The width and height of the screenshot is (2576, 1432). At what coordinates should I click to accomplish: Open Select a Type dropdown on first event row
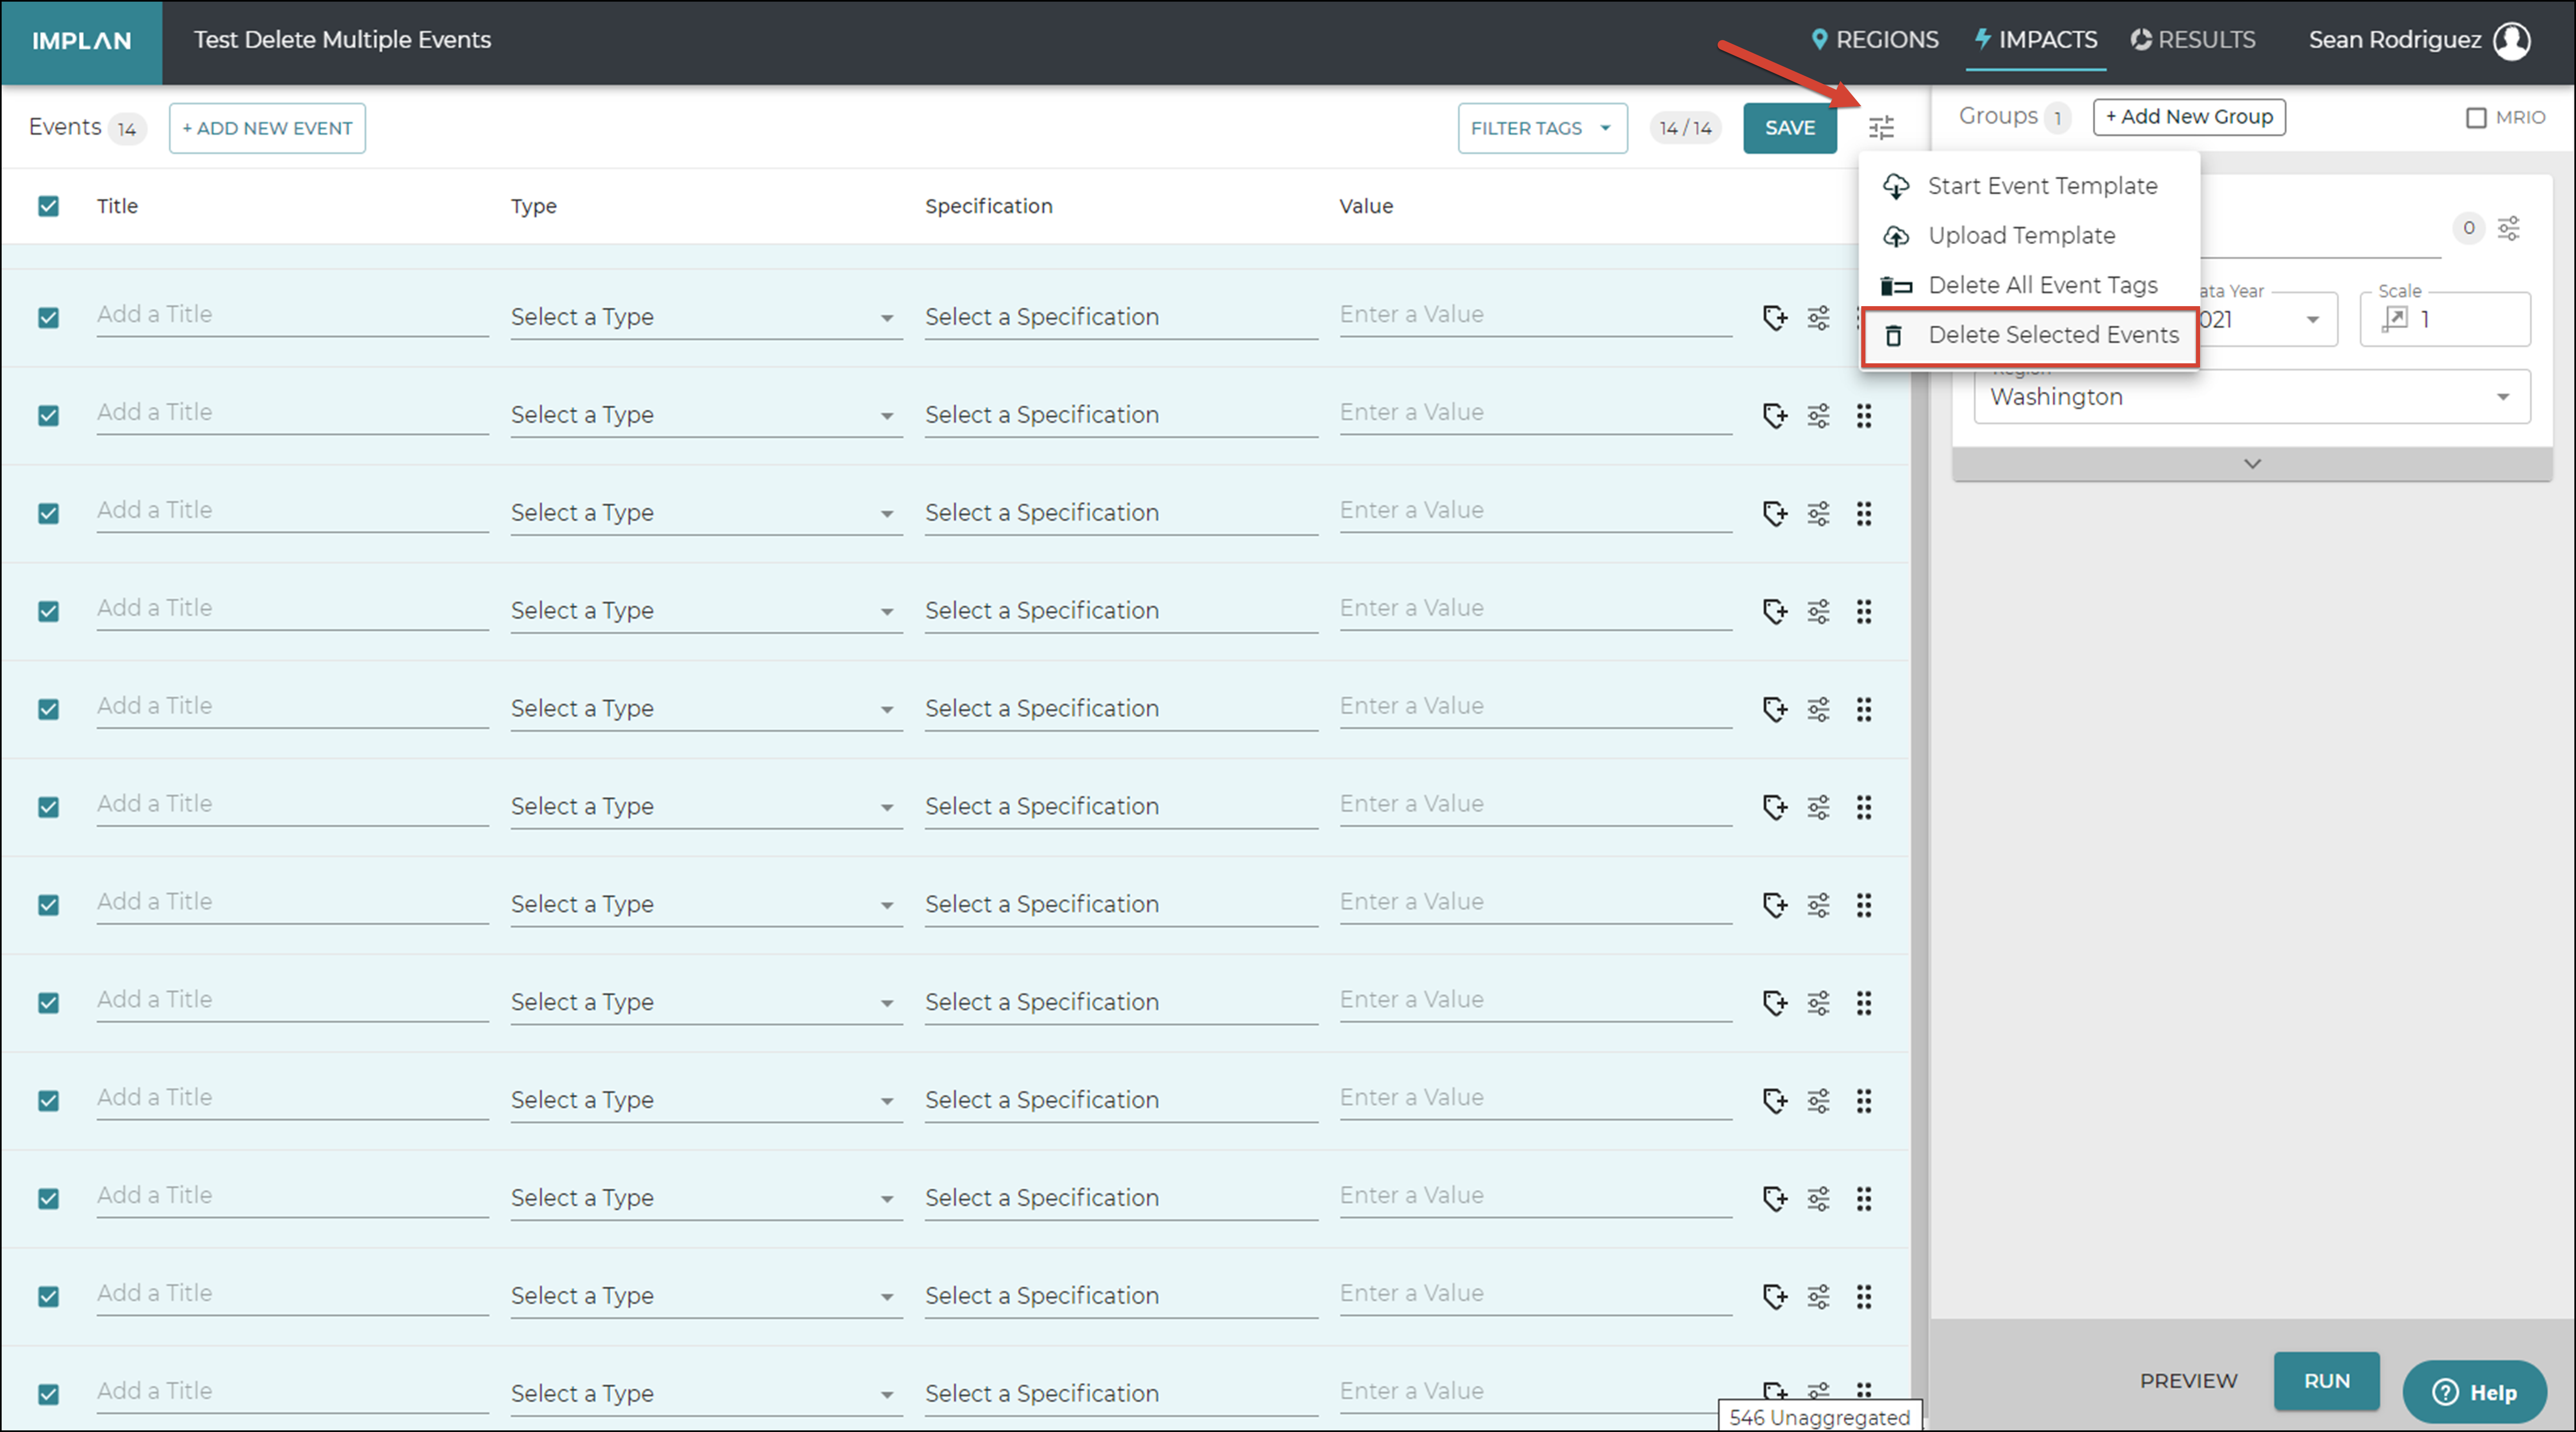(706, 317)
